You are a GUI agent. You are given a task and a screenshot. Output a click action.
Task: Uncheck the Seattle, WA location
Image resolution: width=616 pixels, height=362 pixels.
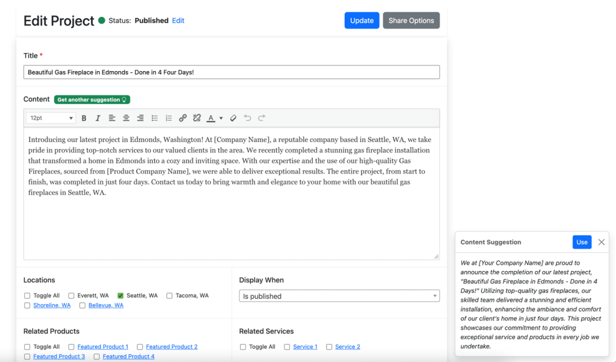(120, 296)
